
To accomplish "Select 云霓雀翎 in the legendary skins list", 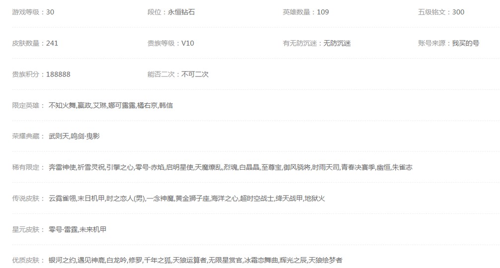I will click(x=63, y=199).
